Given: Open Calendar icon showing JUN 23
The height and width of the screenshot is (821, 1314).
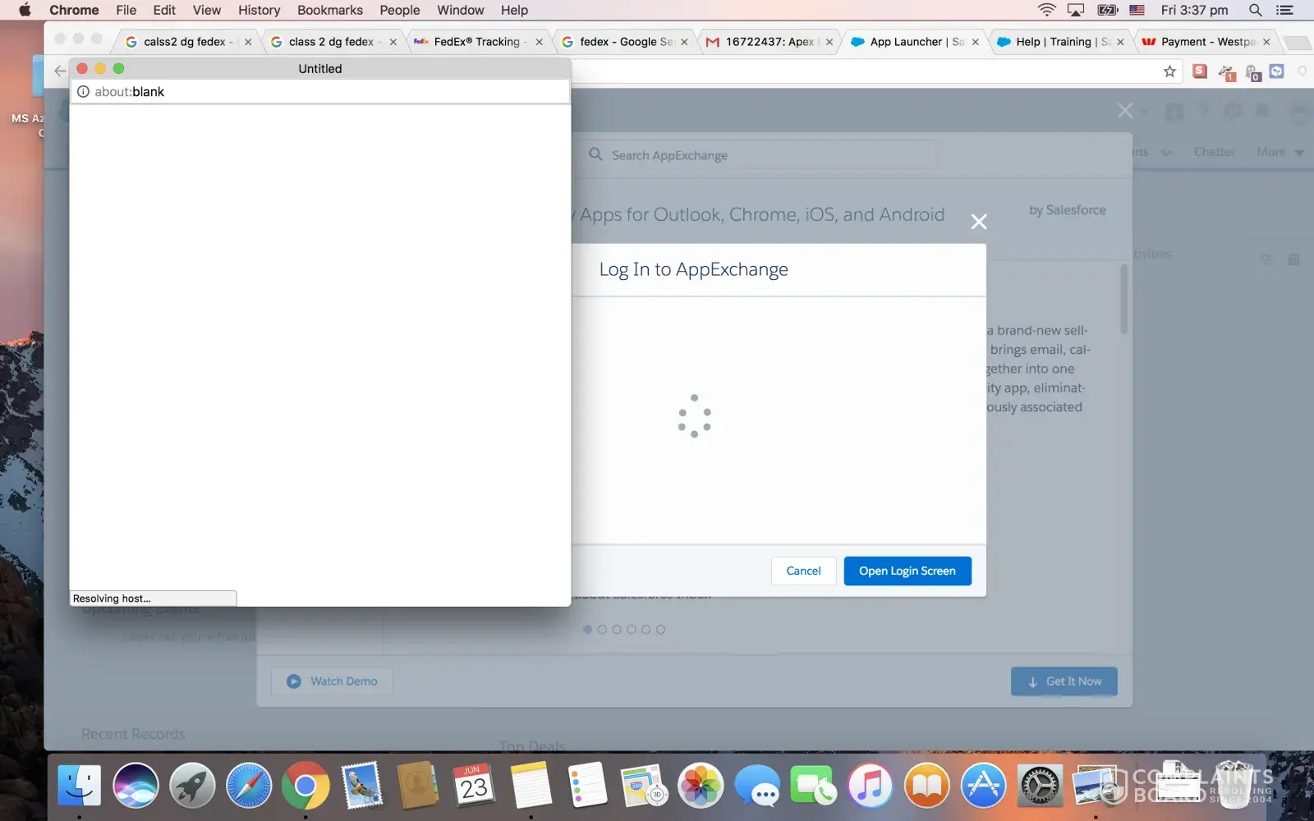Looking at the screenshot, I should (474, 786).
